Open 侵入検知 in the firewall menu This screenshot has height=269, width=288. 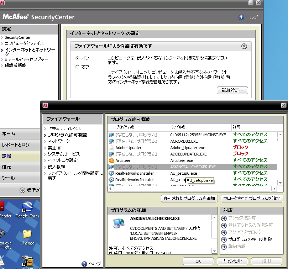(x=56, y=167)
